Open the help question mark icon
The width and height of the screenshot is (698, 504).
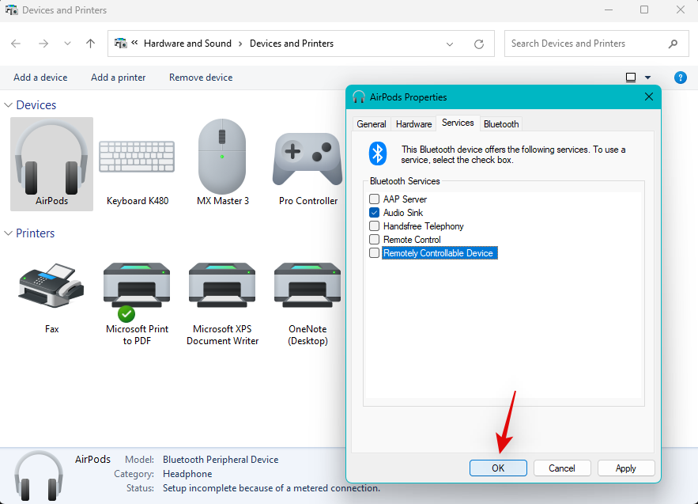pos(680,78)
